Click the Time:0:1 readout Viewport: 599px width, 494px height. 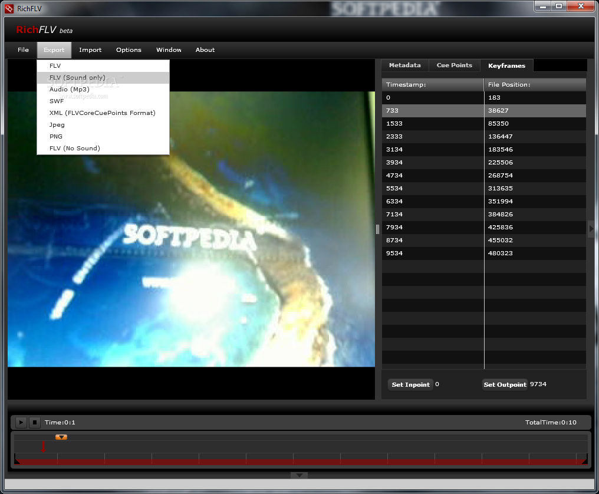(60, 423)
